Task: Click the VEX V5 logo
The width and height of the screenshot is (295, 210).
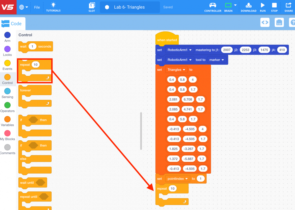Action: 8,7
